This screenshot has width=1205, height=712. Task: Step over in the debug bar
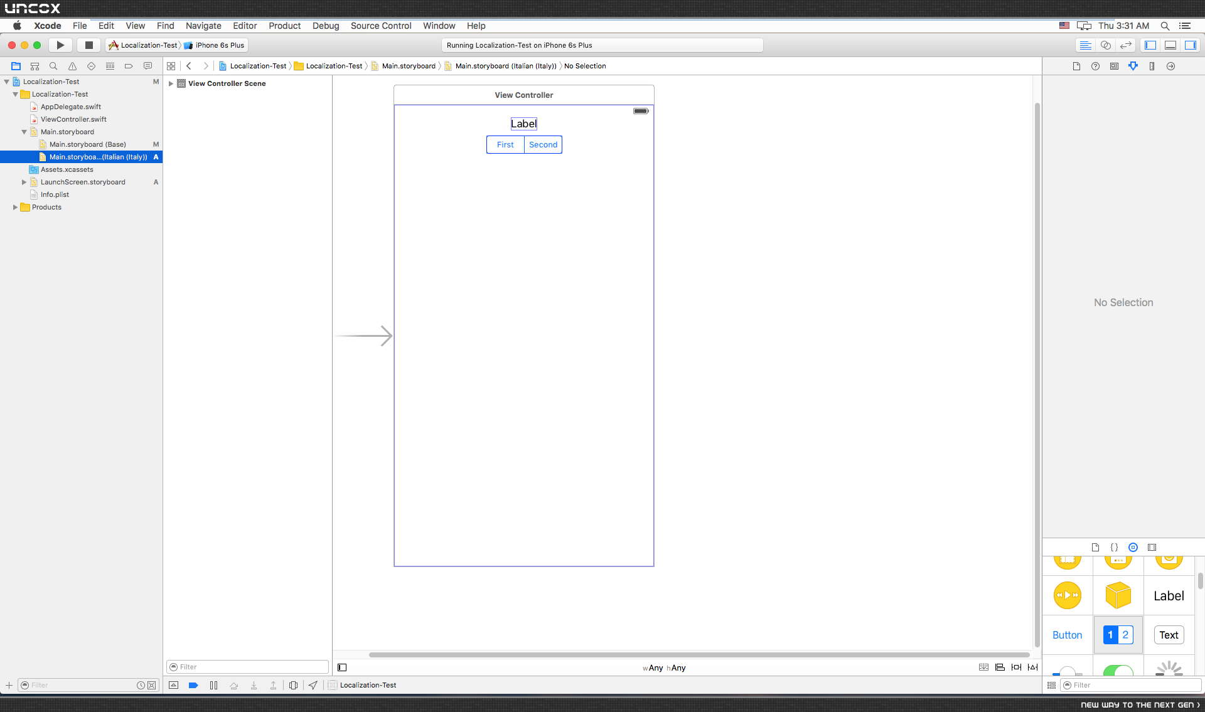(233, 685)
